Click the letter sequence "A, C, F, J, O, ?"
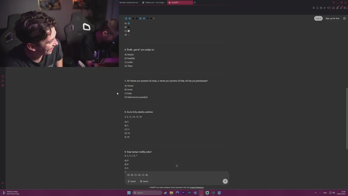The height and width of the screenshot is (196, 348). (x=131, y=156)
